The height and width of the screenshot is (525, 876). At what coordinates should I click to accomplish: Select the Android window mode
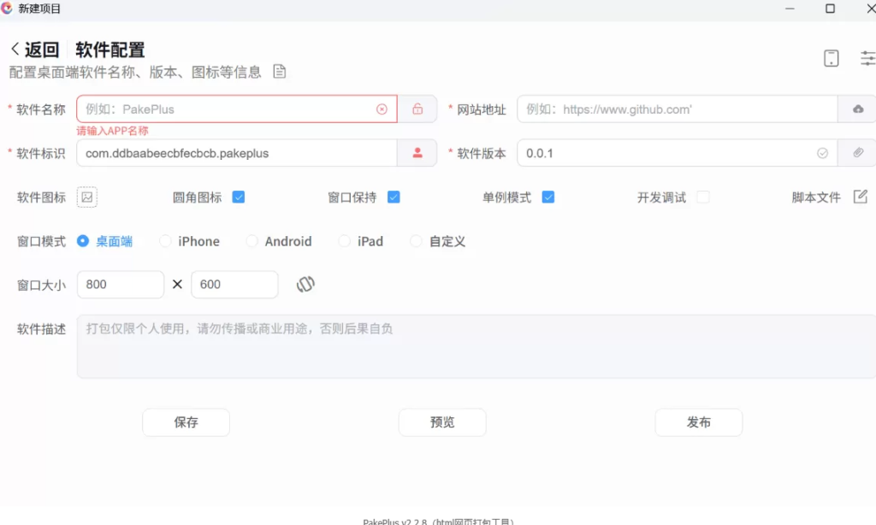pyautogui.click(x=279, y=241)
